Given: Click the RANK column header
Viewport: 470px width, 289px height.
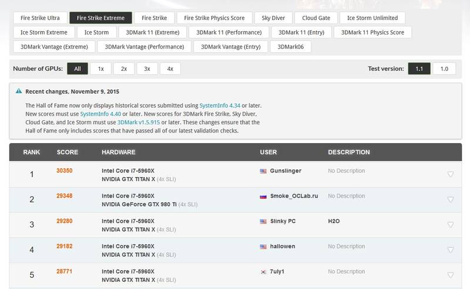Looking at the screenshot, I should (x=32, y=152).
